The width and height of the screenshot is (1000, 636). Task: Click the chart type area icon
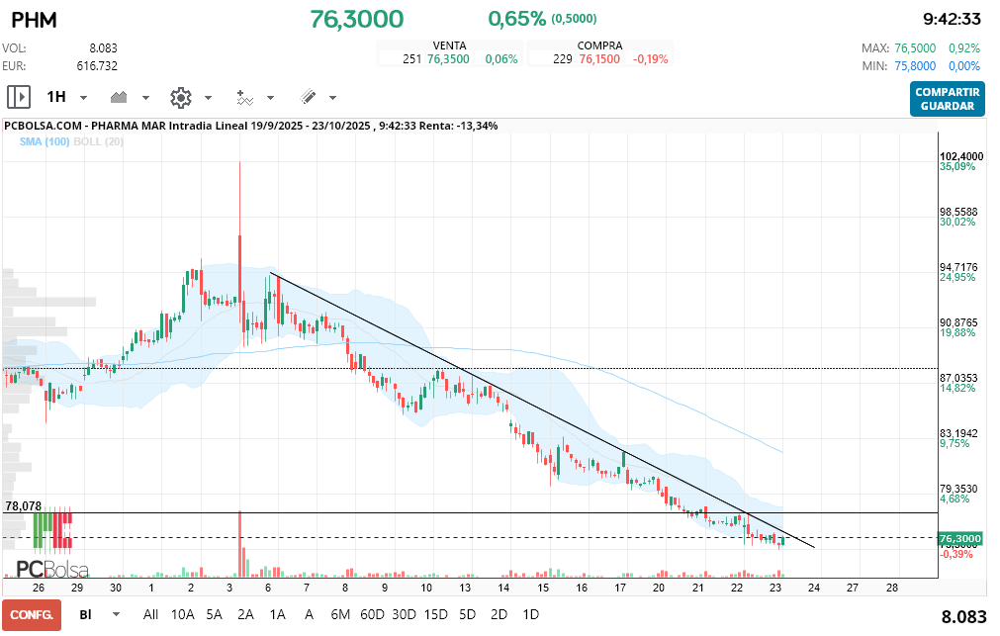pyautogui.click(x=119, y=97)
